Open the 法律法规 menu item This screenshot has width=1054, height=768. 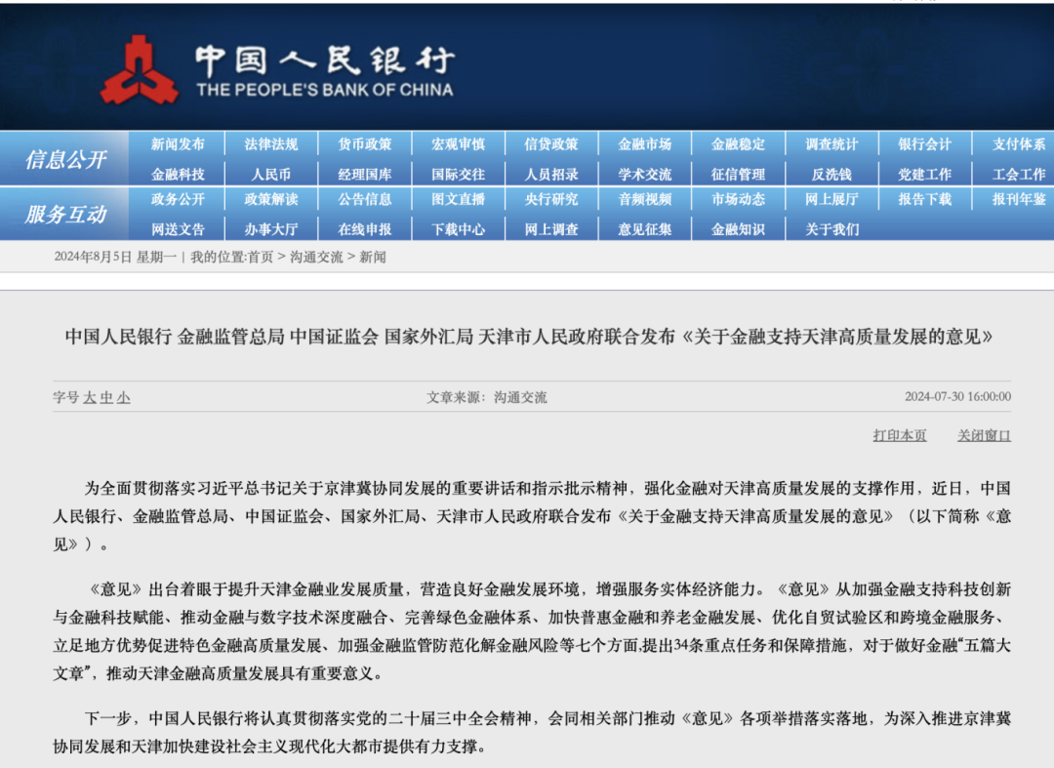tap(271, 144)
